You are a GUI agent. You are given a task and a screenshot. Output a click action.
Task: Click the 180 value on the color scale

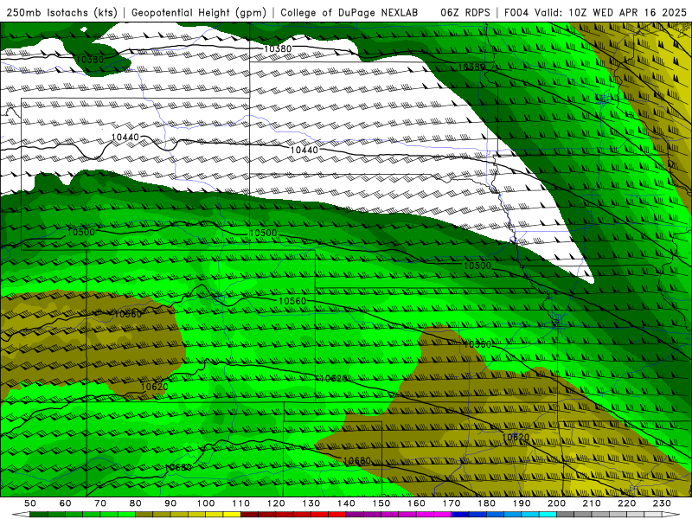(487, 503)
